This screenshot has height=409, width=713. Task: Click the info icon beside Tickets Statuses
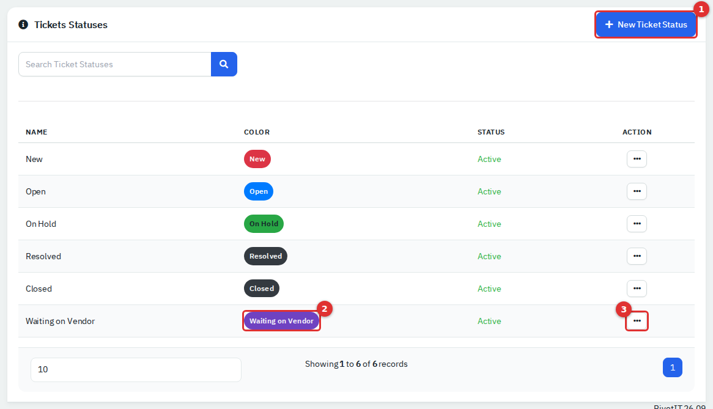23,24
